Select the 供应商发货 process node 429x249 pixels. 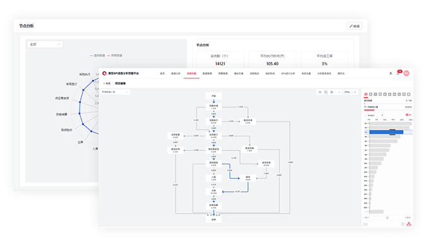click(214, 150)
